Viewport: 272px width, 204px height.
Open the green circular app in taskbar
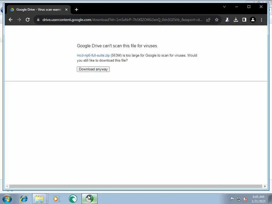pyautogui.click(x=73, y=199)
